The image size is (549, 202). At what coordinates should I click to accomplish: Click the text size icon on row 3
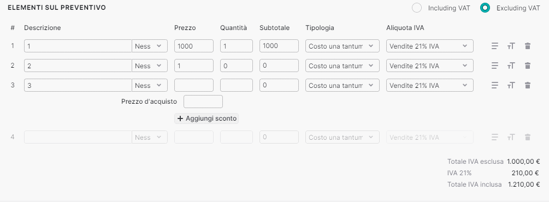pos(511,85)
